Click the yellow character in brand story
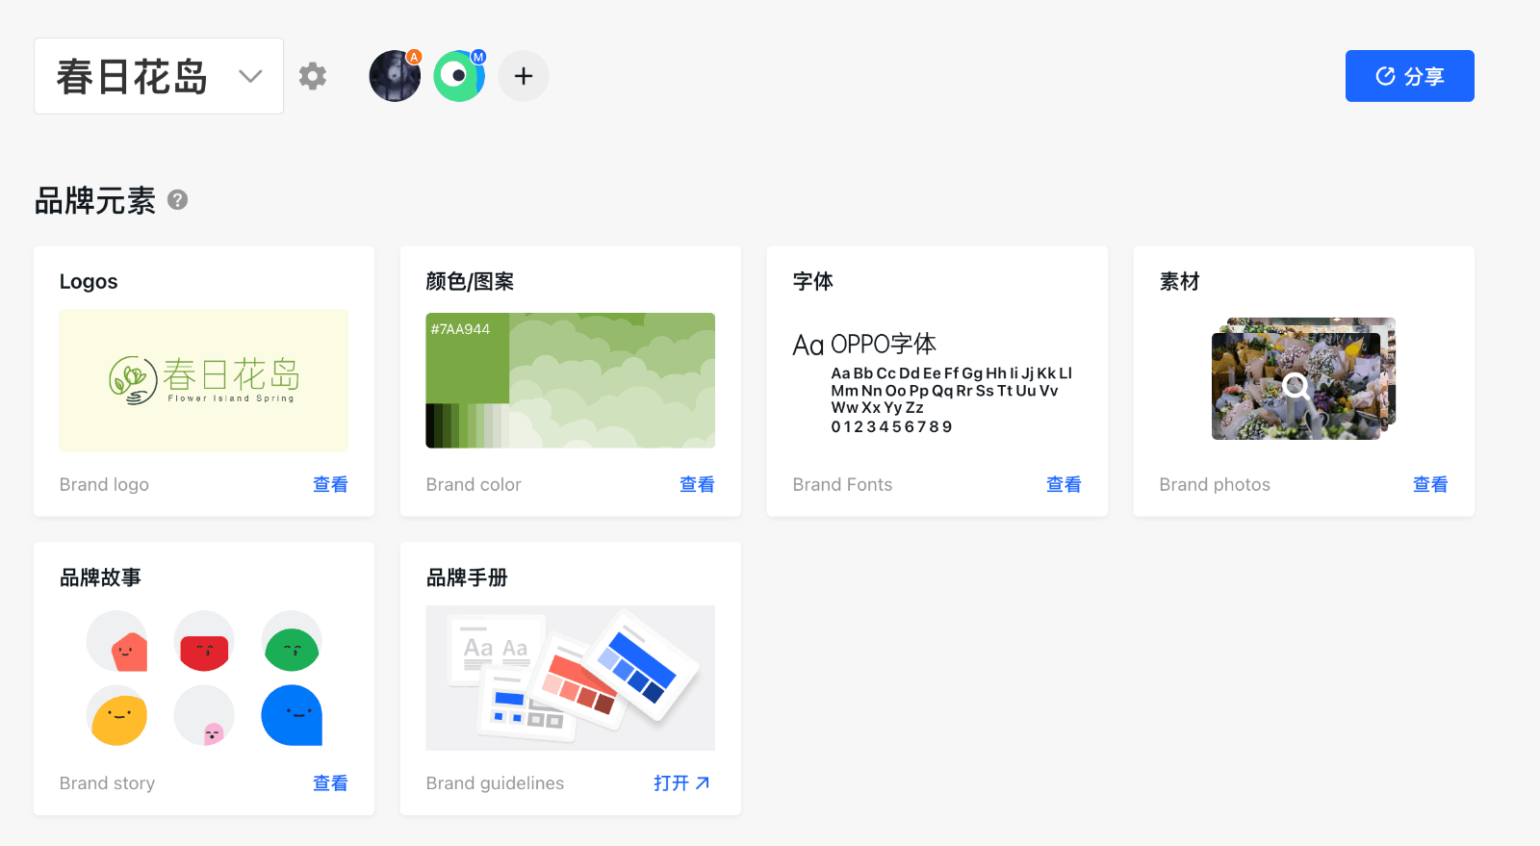The height and width of the screenshot is (846, 1540). 118,717
